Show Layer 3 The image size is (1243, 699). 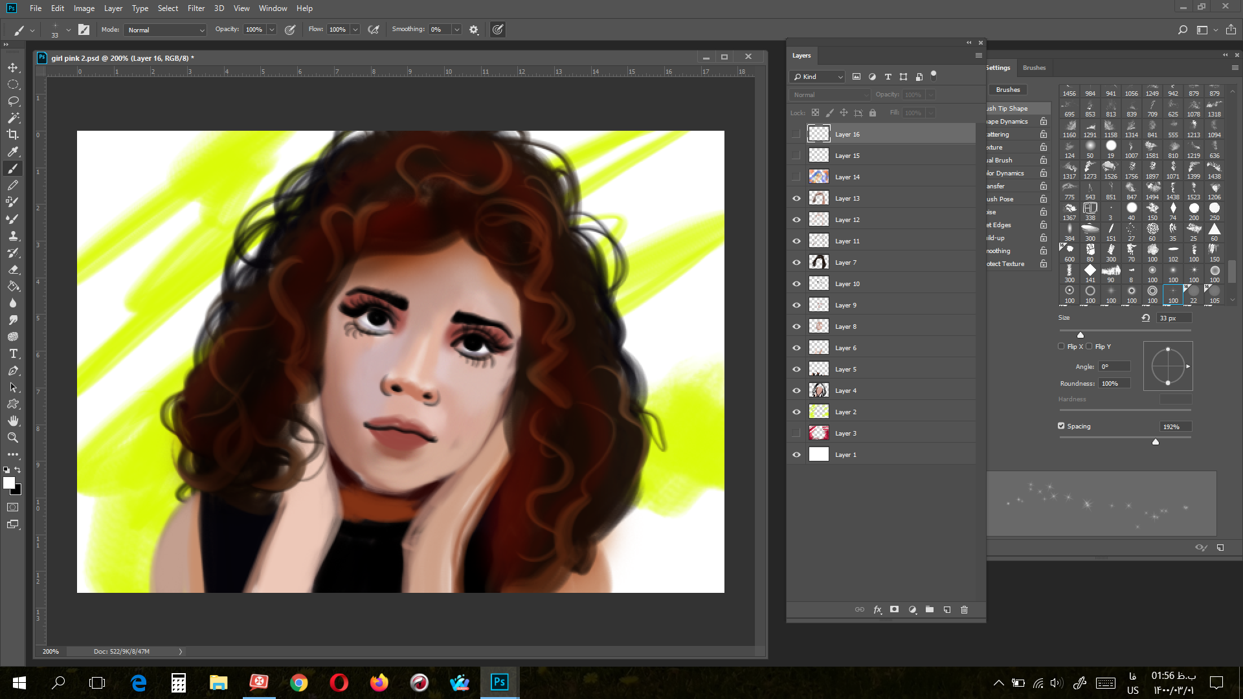pos(796,434)
